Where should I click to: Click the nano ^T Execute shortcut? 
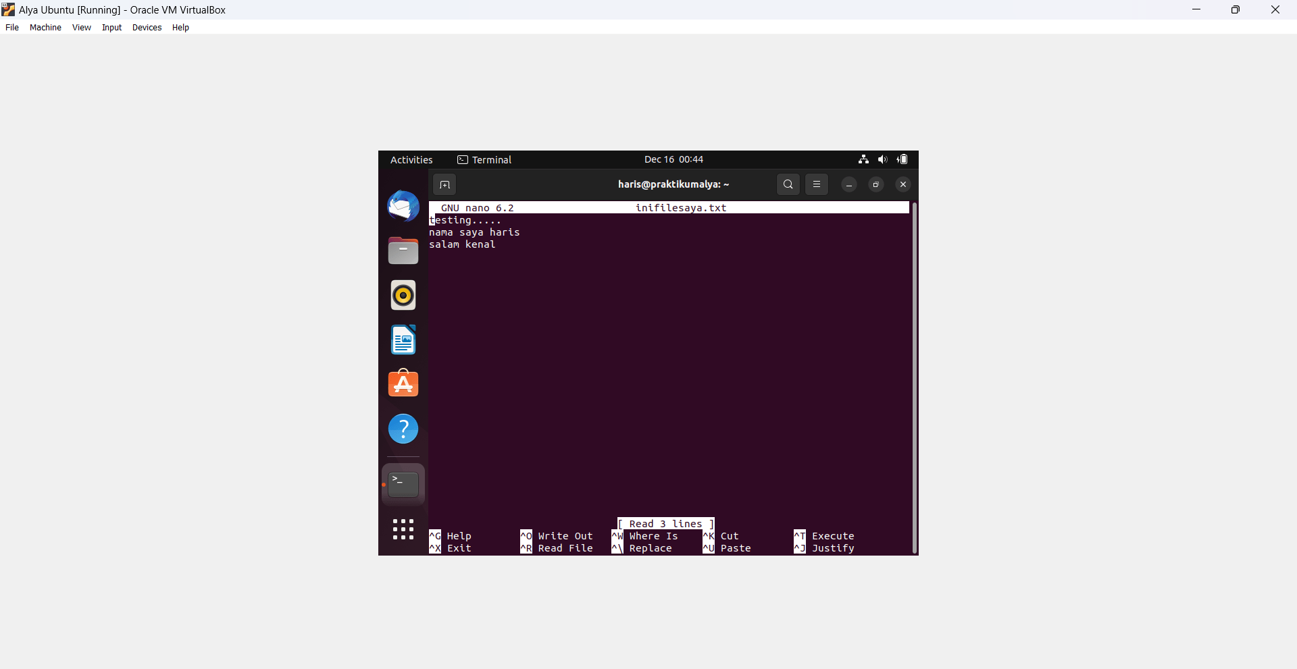pyautogui.click(x=824, y=536)
